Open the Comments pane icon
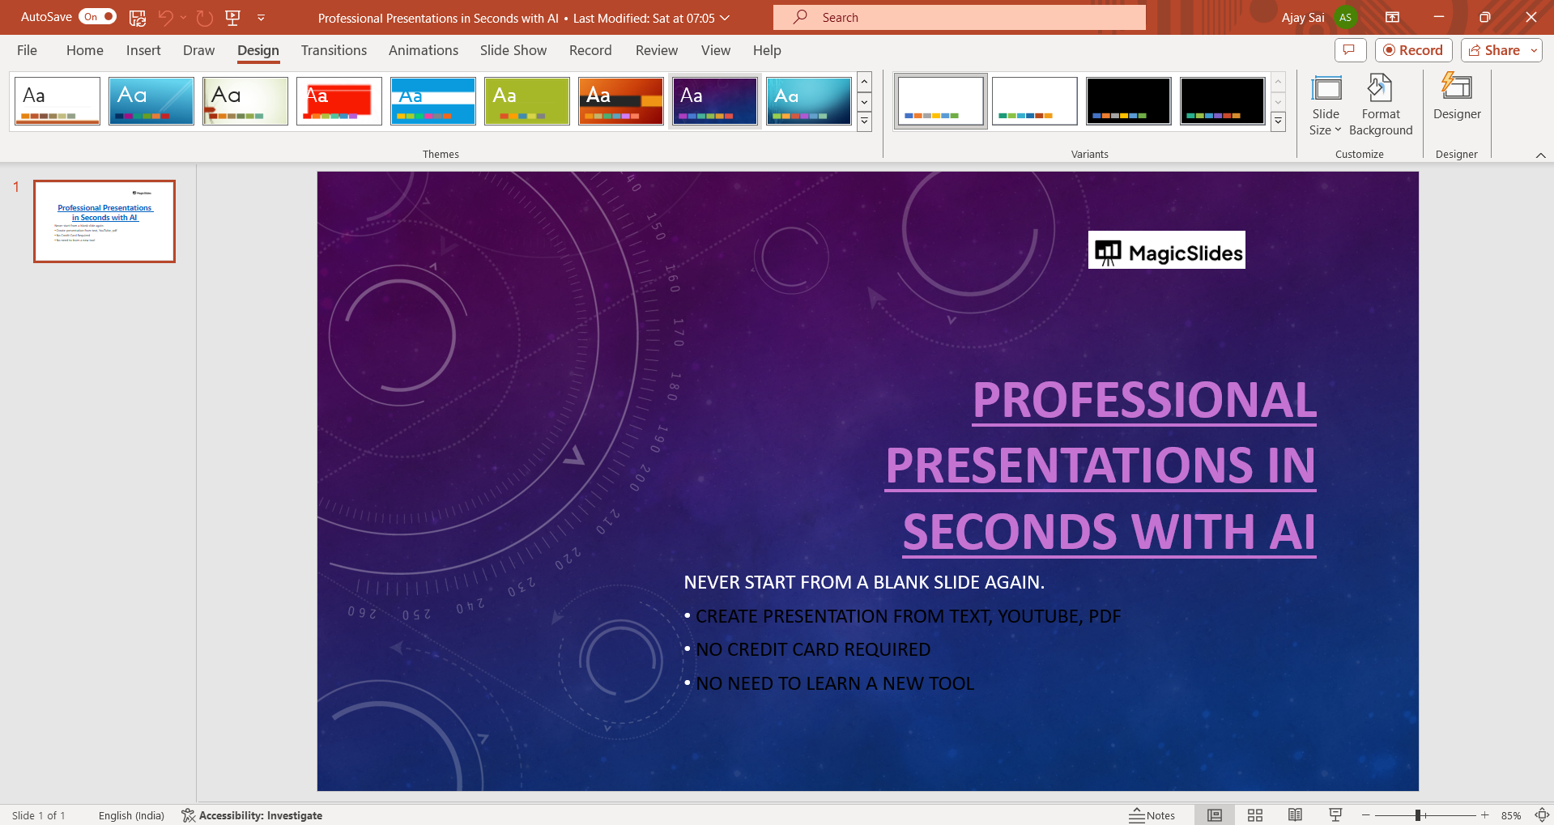This screenshot has height=825, width=1554. [1350, 50]
